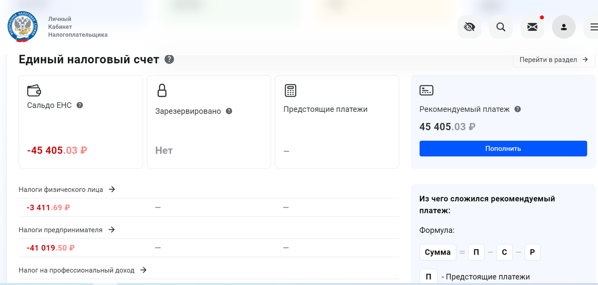This screenshot has width=598, height=285.
Task: Click the -3 411.69 ₽ amount
Action: [x=48, y=207]
